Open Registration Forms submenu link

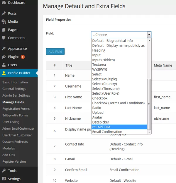click(16, 109)
